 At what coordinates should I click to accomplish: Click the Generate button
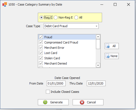click(53, 102)
